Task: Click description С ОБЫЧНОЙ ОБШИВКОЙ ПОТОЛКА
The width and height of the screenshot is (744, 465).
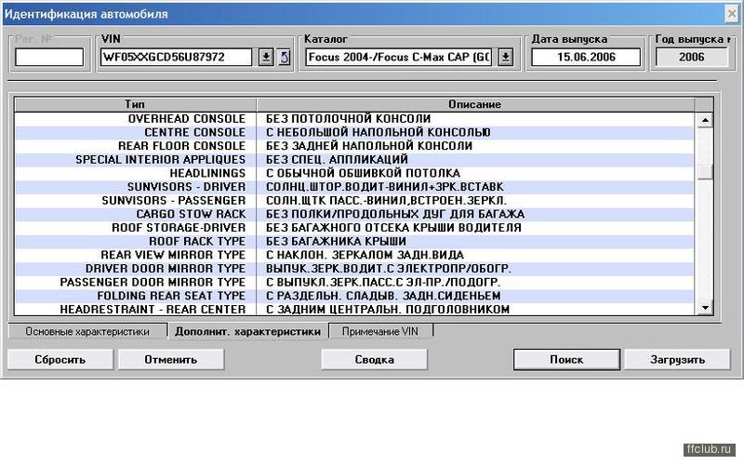Action: pyautogui.click(x=363, y=173)
